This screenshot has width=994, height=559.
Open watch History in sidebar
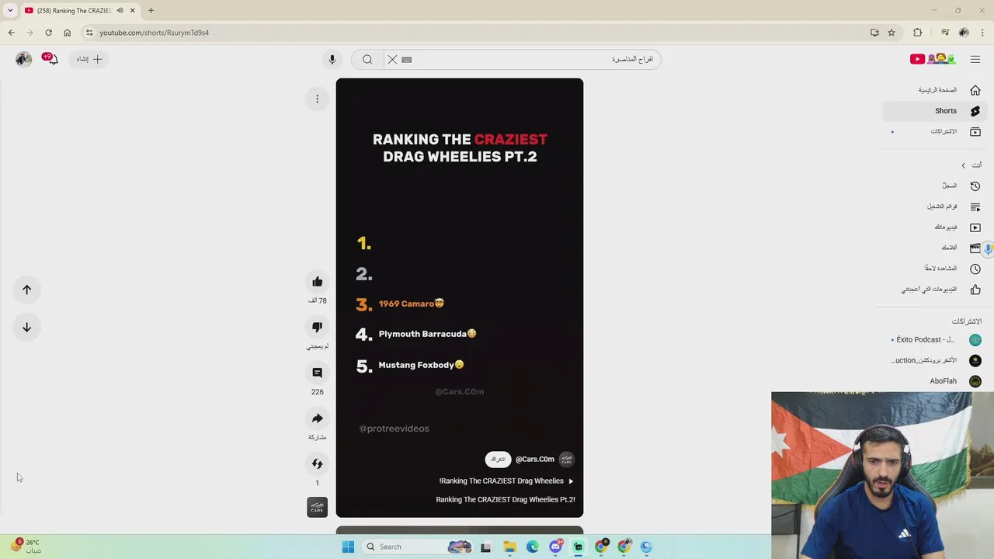tap(935, 186)
